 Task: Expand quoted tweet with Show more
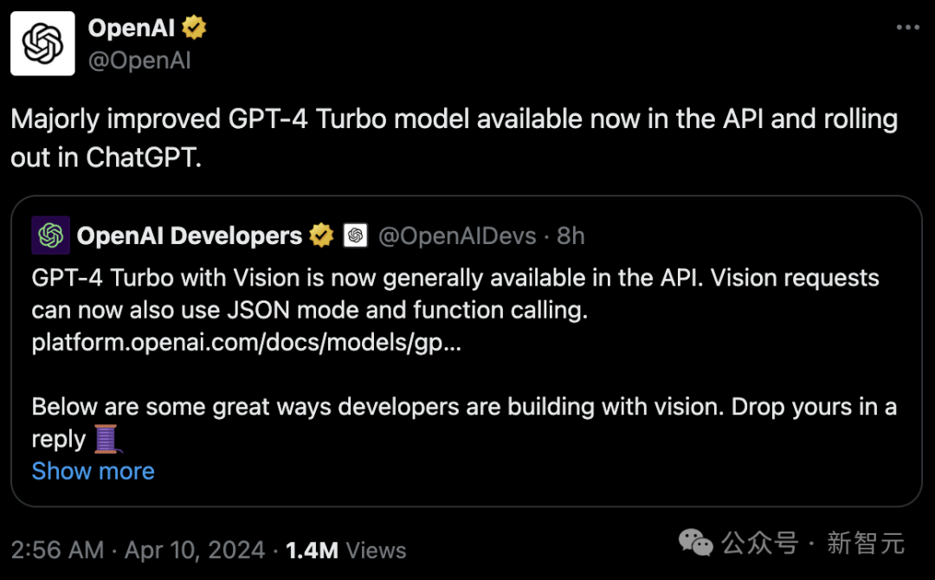pyautogui.click(x=93, y=471)
